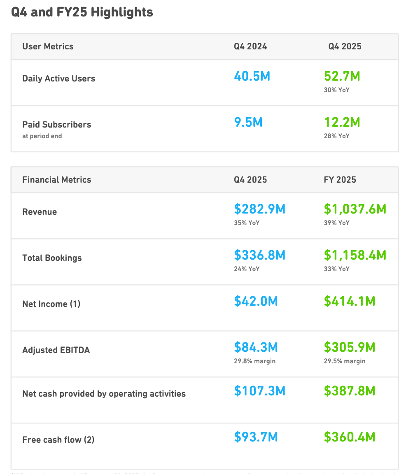The image size is (406, 474).
Task: Click the 12.2M paid subscribers value
Action: coord(342,122)
